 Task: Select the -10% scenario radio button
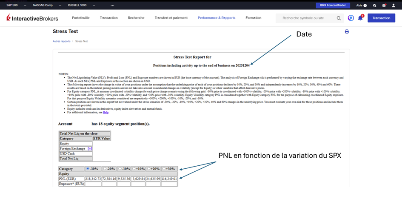click(x=120, y=169)
